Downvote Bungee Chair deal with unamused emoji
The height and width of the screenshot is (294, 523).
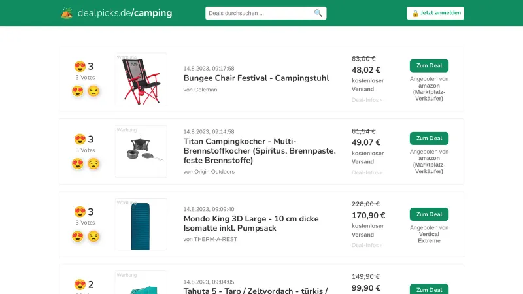[x=93, y=91]
